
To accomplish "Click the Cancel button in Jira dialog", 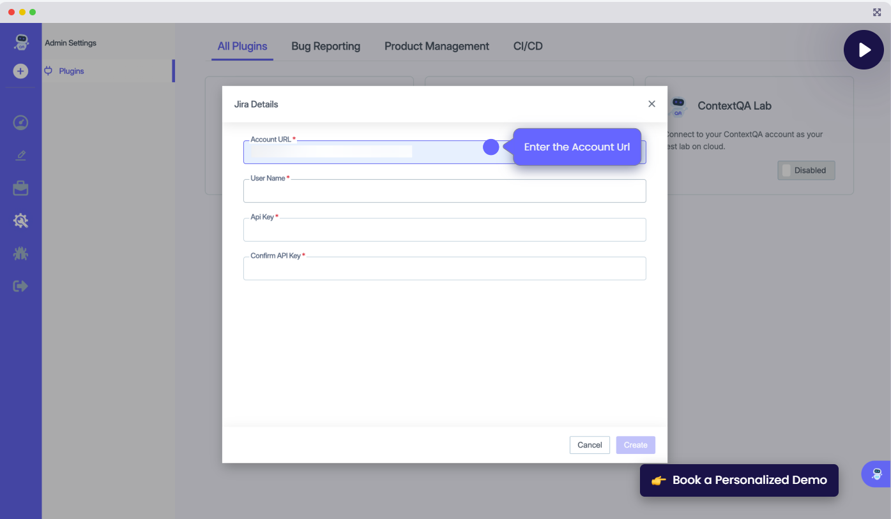I will click(590, 445).
